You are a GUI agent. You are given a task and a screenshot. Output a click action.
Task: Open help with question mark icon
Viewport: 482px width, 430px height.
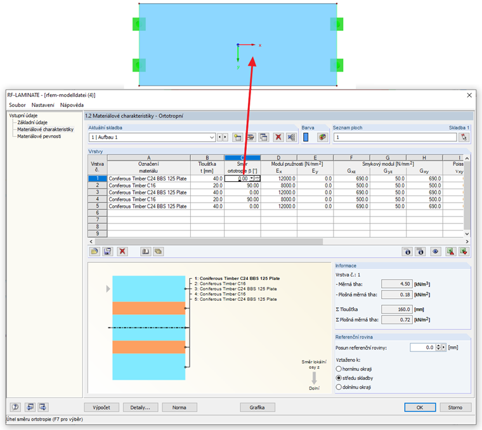pyautogui.click(x=15, y=407)
